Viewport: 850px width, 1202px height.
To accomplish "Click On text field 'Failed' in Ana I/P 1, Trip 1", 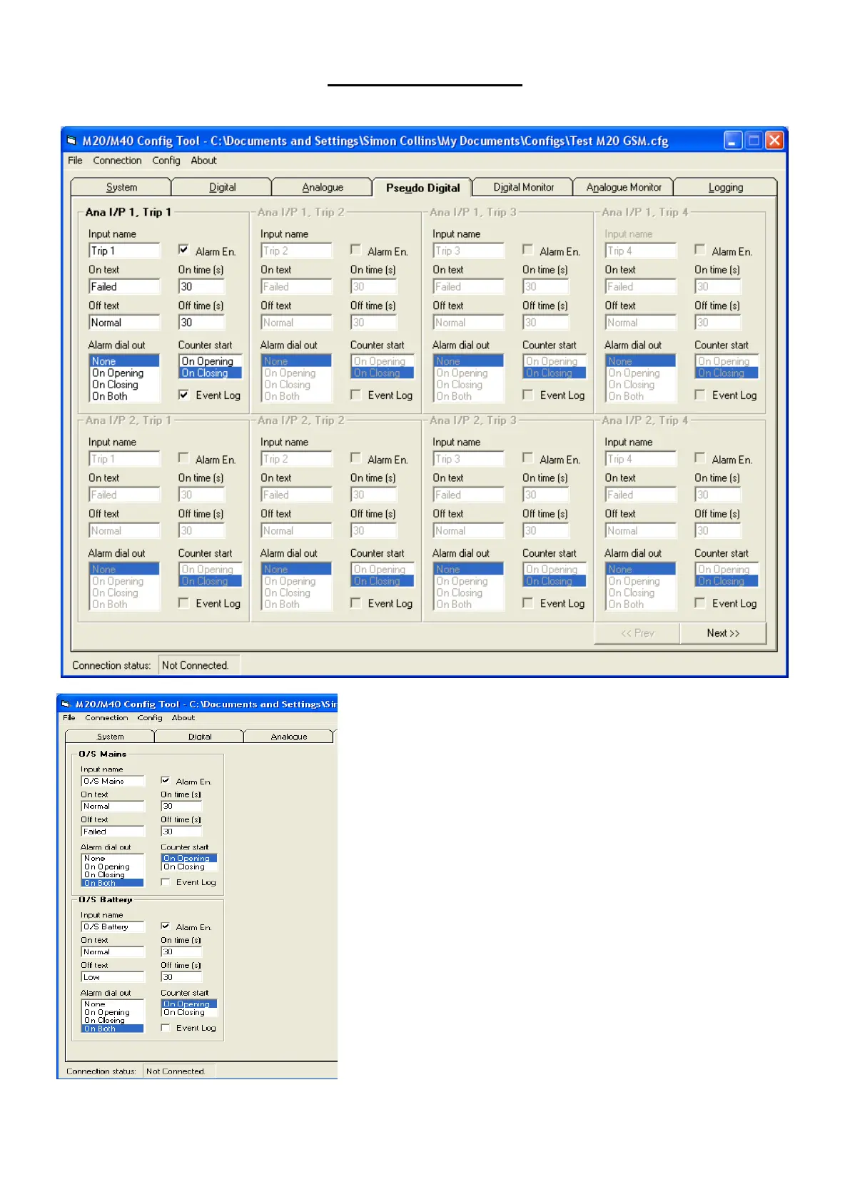I will [x=124, y=286].
